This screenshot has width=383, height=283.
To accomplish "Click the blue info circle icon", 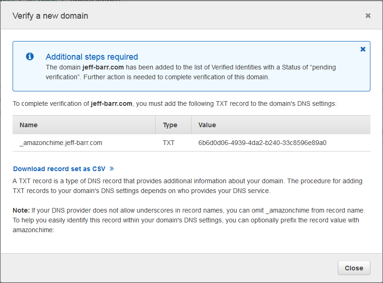I will pyautogui.click(x=30, y=56).
